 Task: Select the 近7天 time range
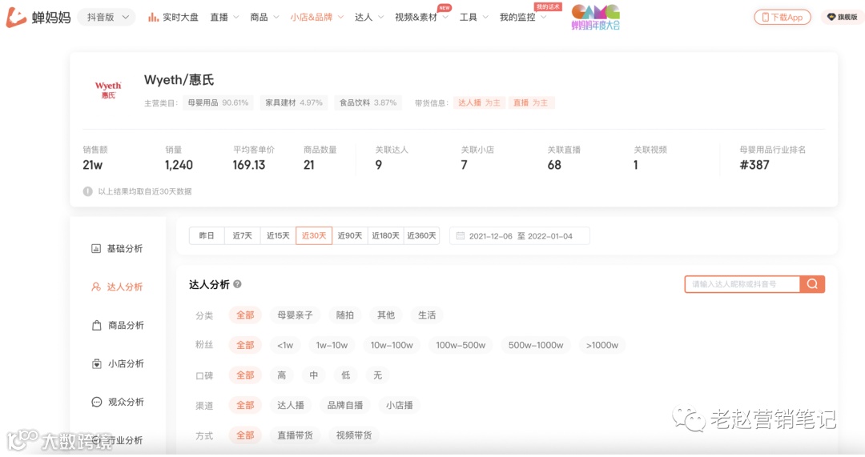(x=242, y=235)
